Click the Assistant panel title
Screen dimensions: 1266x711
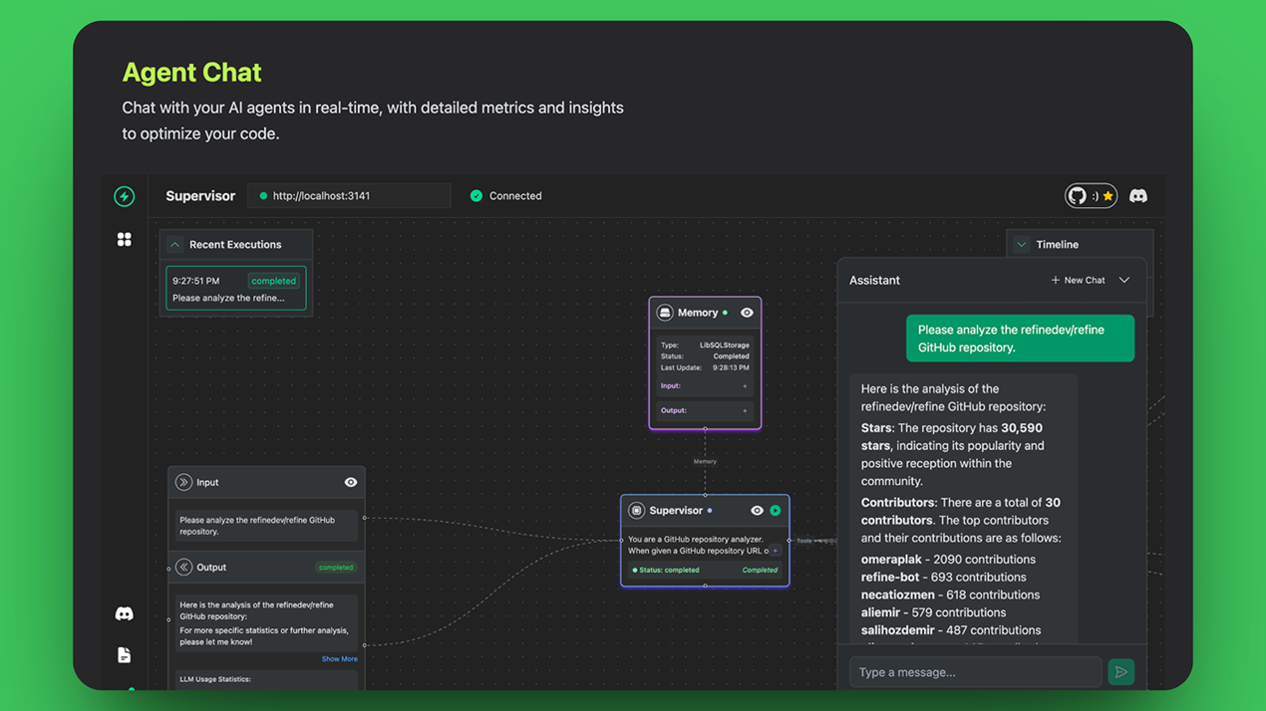(874, 281)
